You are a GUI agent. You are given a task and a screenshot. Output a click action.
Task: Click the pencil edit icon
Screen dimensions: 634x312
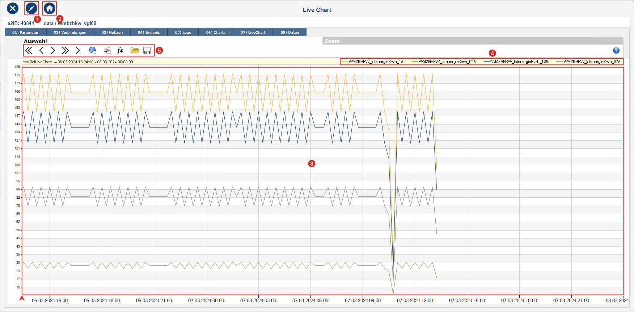point(31,8)
